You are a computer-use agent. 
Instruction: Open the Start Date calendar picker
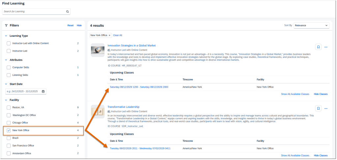pyautogui.click(x=43, y=91)
